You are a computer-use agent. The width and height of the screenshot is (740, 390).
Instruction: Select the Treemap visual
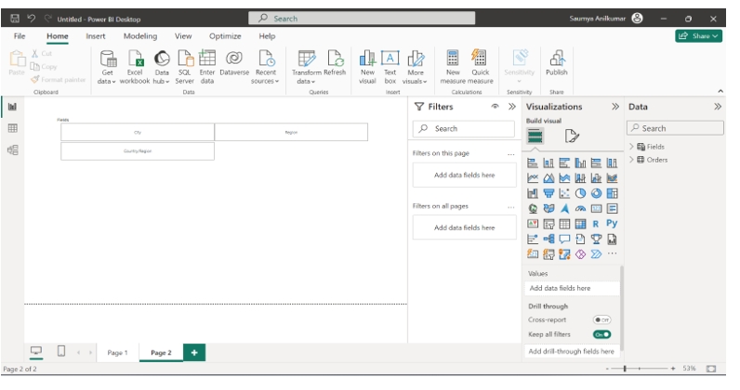(612, 193)
